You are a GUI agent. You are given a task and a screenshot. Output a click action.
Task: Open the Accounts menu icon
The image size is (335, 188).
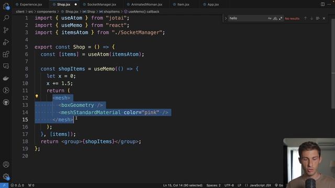tap(6, 164)
